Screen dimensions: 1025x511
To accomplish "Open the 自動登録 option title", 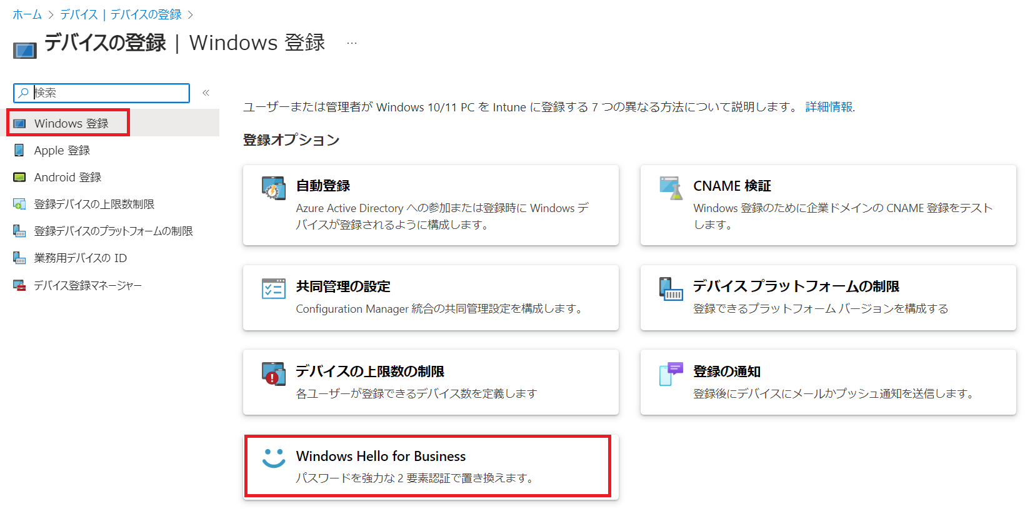I will coord(323,186).
